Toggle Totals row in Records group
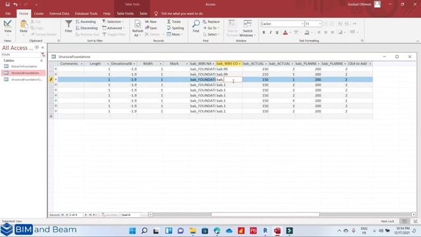 174,22
